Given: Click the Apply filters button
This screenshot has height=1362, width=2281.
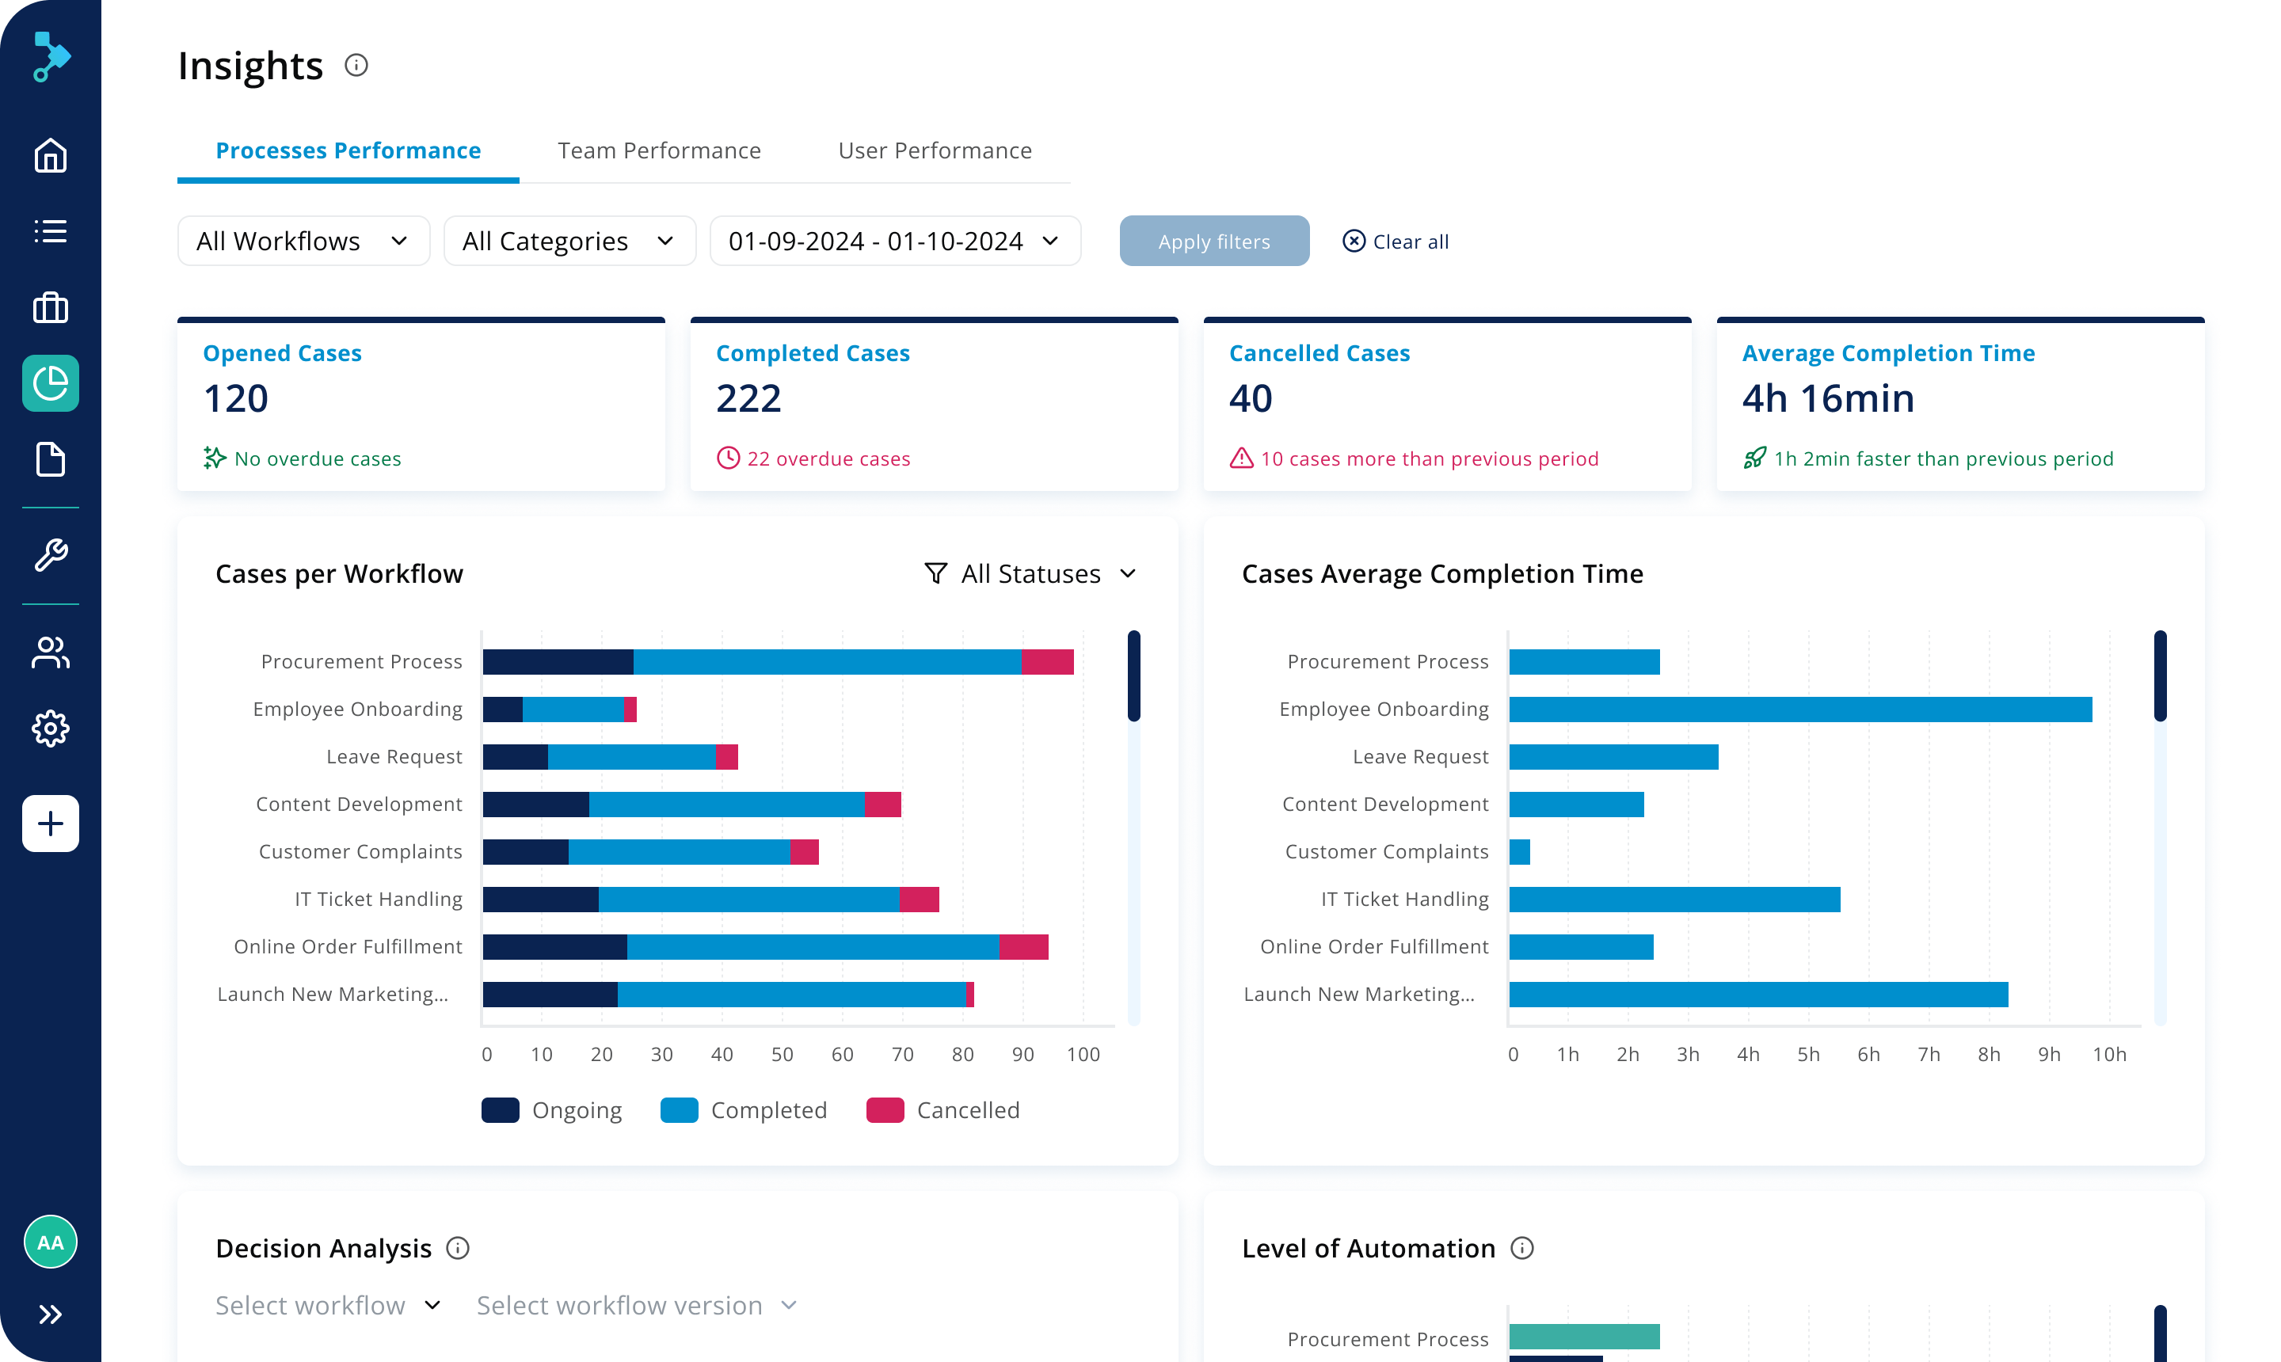Looking at the screenshot, I should (1213, 242).
